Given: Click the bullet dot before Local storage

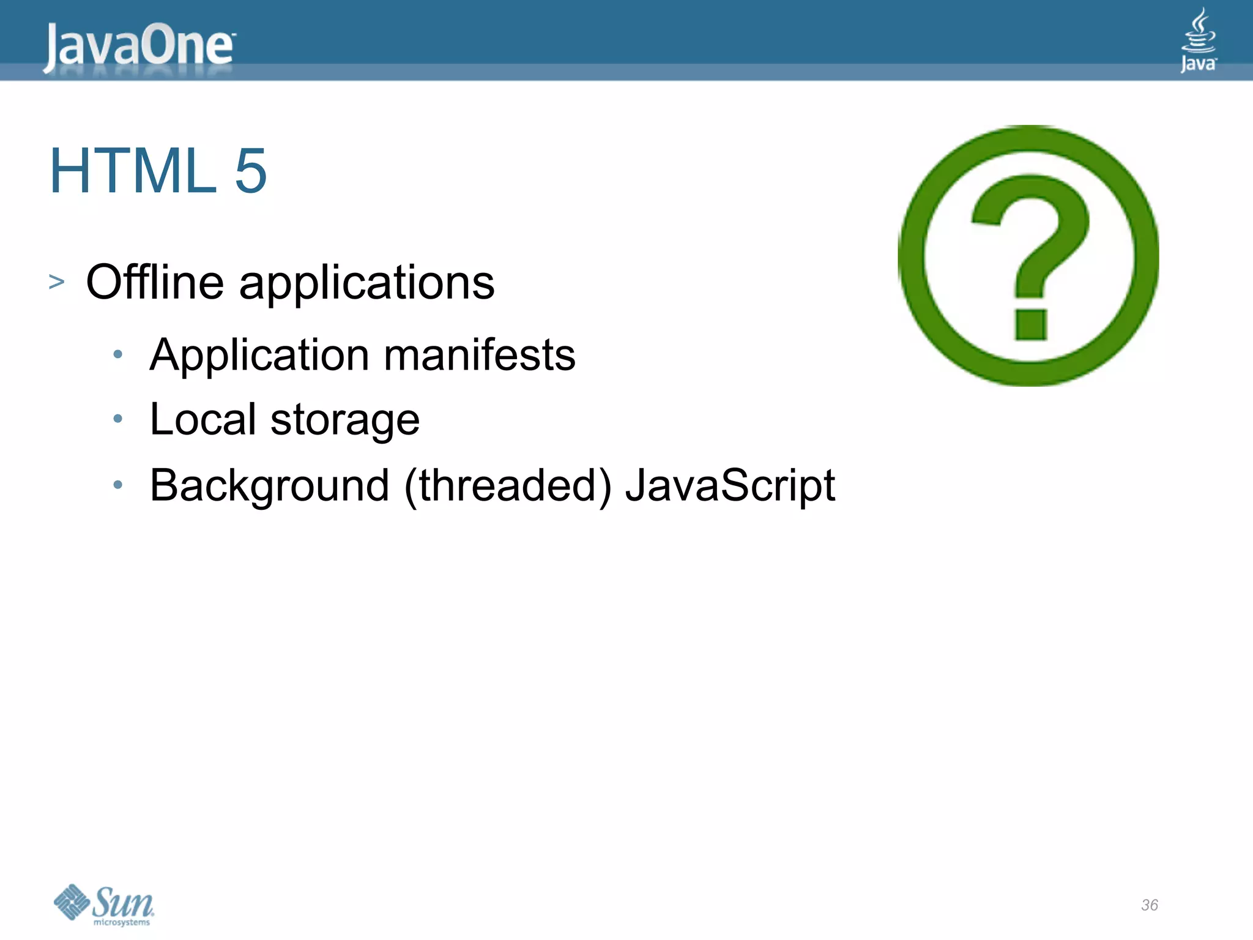Looking at the screenshot, I should tap(118, 419).
